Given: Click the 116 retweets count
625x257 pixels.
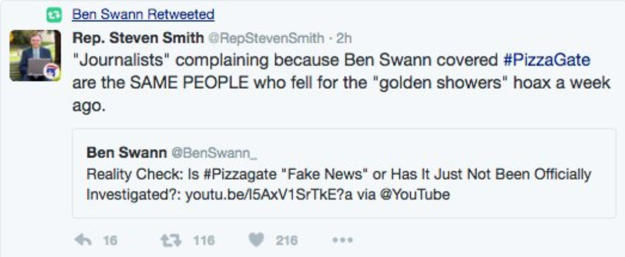Looking at the screenshot, I should coord(204,240).
